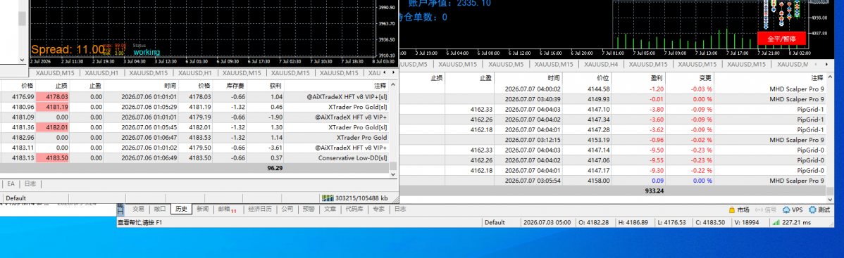
Task: Click the O: 4182.28 status bar field
Action: point(594,222)
